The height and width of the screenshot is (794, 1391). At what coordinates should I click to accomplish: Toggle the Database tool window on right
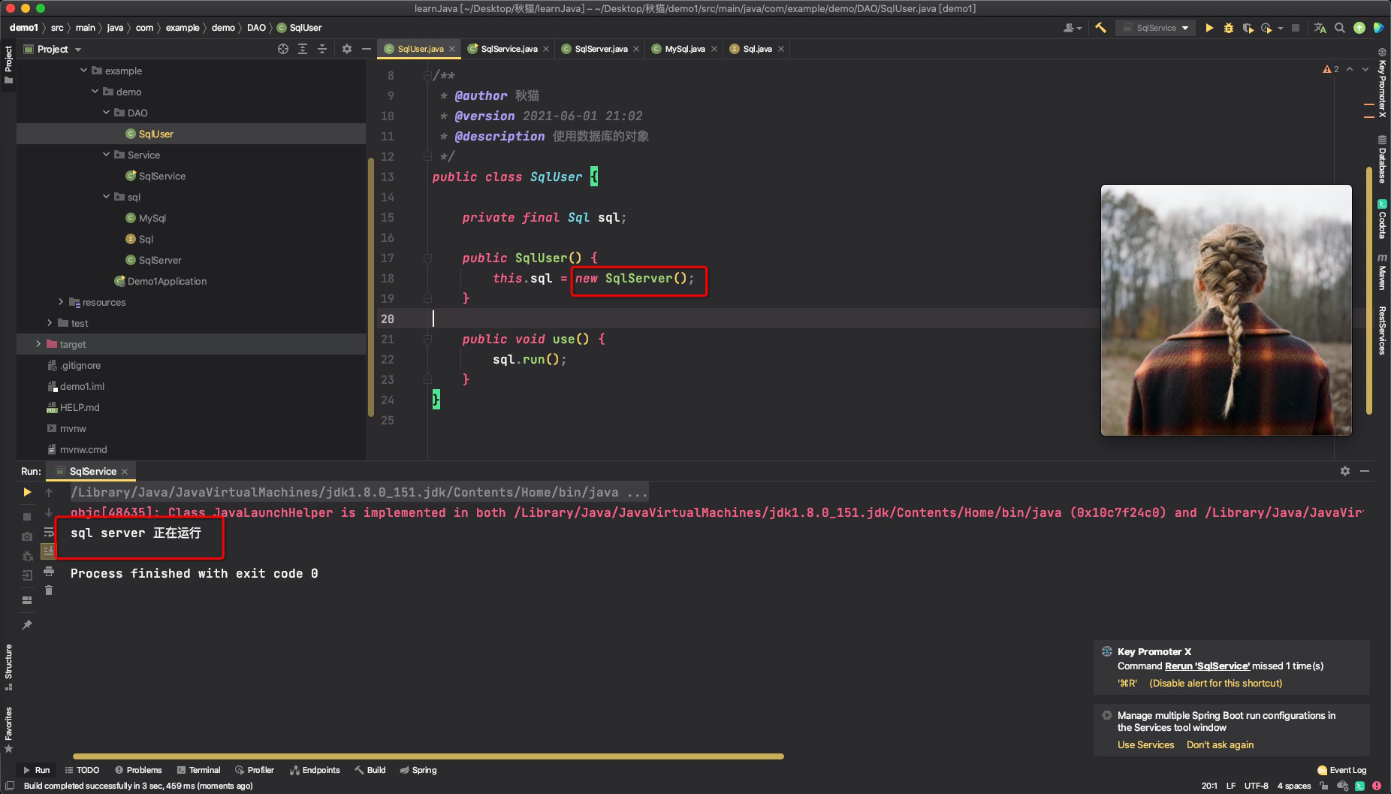[1382, 160]
